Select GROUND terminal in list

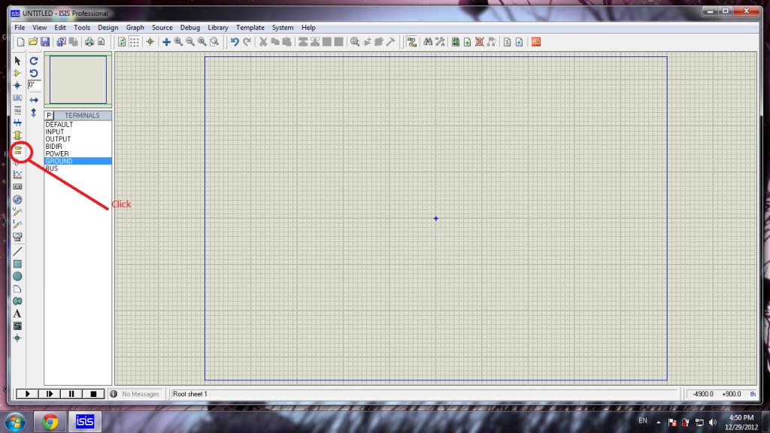(x=77, y=161)
